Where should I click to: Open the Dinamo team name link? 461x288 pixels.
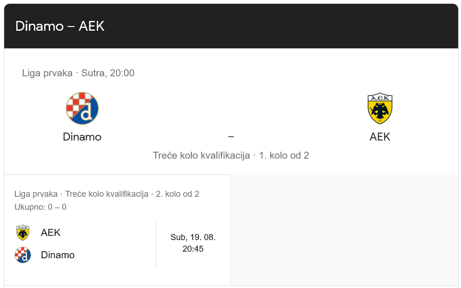82,137
